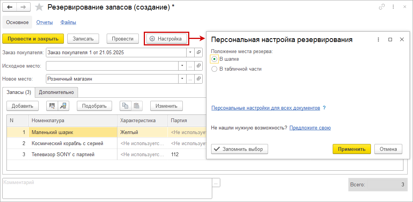413x202 pixels.
Task: Select the "Космический корабль с серией" row
Action: [x=67, y=144]
